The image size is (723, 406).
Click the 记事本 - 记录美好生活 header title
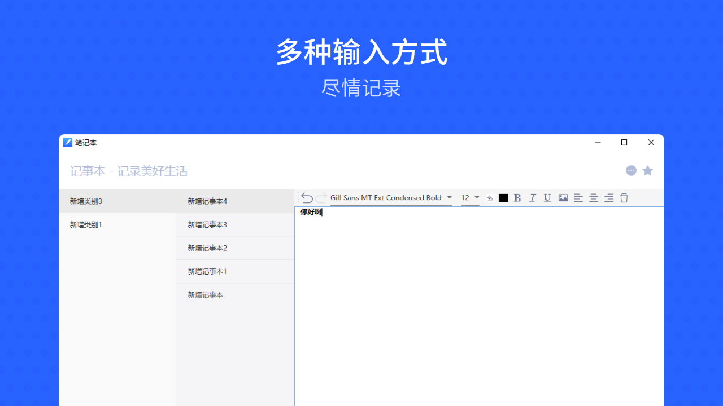point(129,171)
